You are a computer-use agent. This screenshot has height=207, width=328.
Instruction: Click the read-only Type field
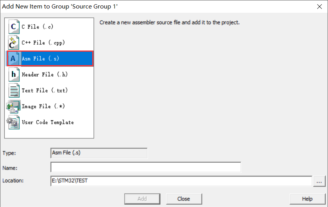(x=99, y=153)
